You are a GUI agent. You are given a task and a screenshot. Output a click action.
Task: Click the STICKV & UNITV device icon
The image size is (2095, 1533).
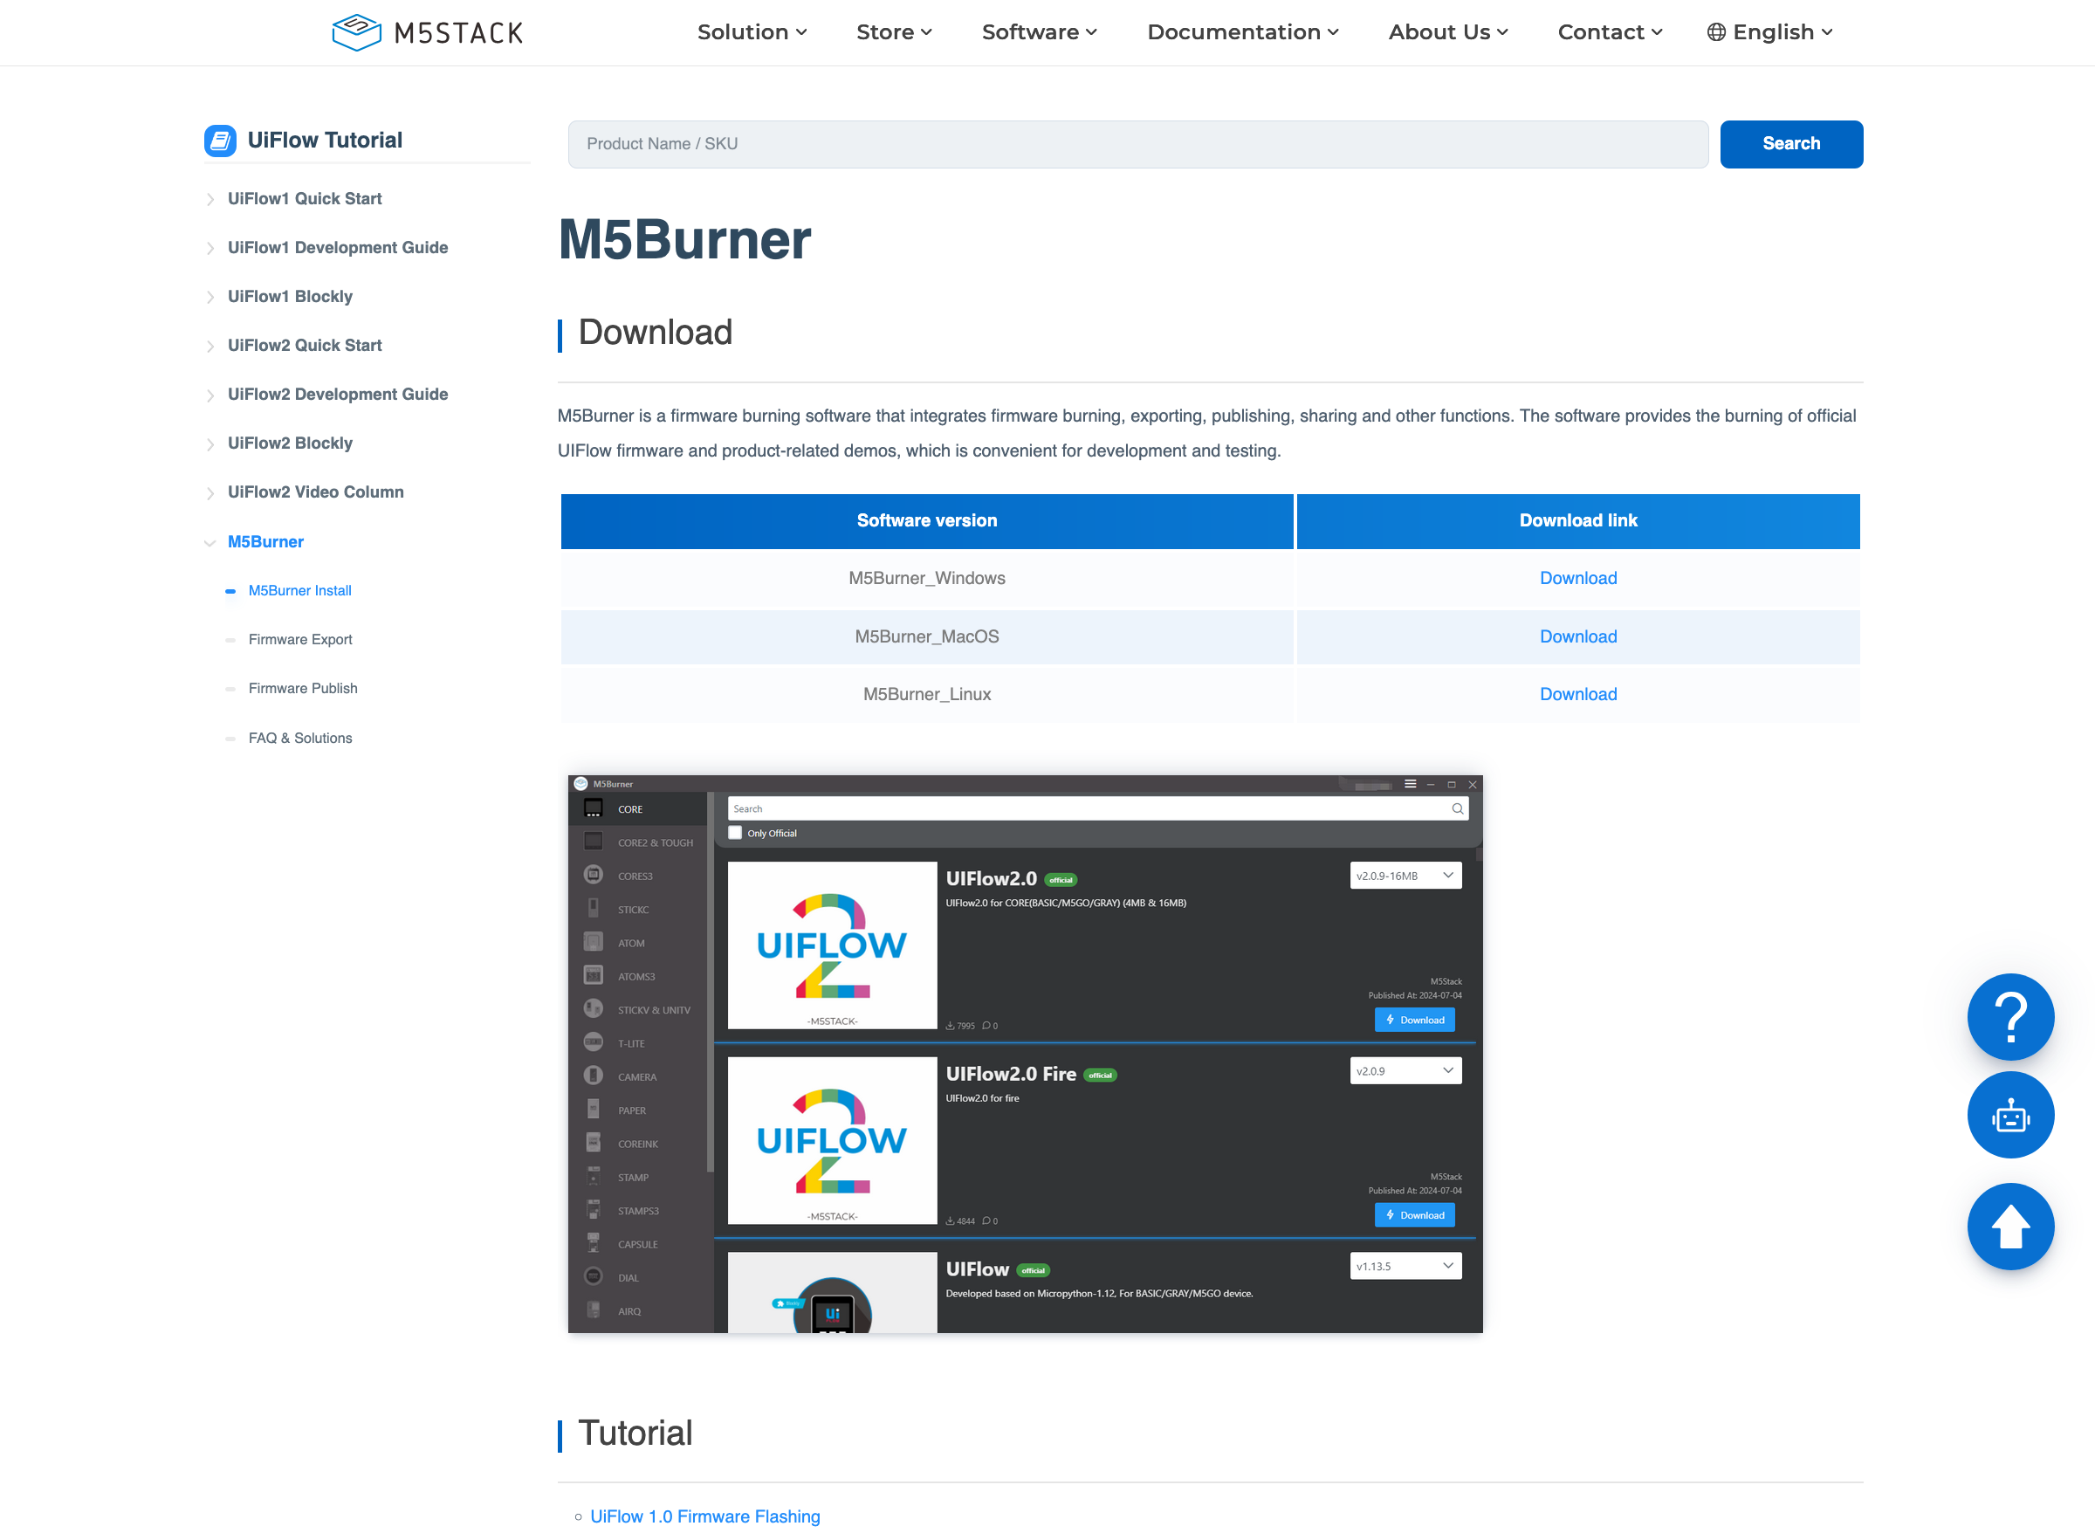tap(593, 1008)
